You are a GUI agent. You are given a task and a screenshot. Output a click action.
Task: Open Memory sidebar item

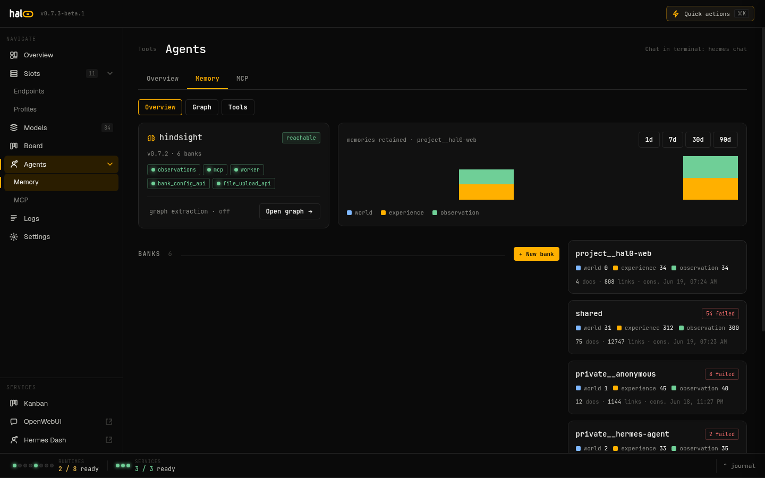(61, 182)
